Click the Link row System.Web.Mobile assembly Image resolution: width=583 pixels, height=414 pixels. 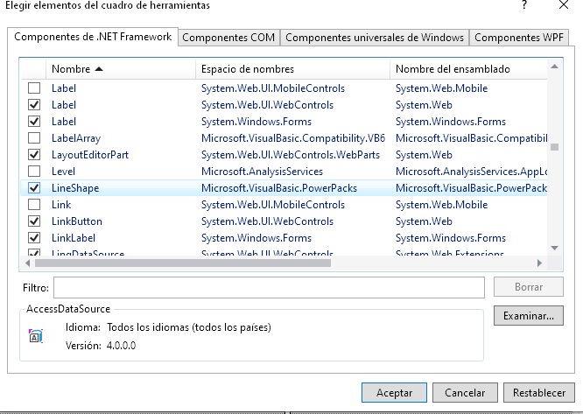coord(441,205)
